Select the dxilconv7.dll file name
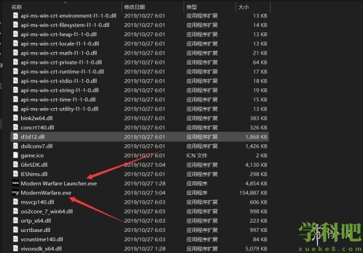The width and height of the screenshot is (363, 253). [36, 146]
